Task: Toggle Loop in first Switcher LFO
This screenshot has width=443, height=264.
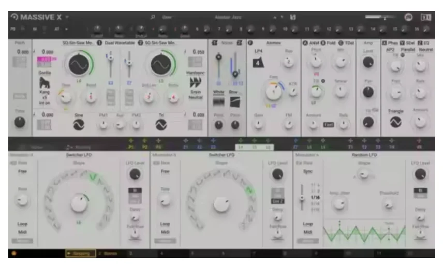Action: click(22, 224)
